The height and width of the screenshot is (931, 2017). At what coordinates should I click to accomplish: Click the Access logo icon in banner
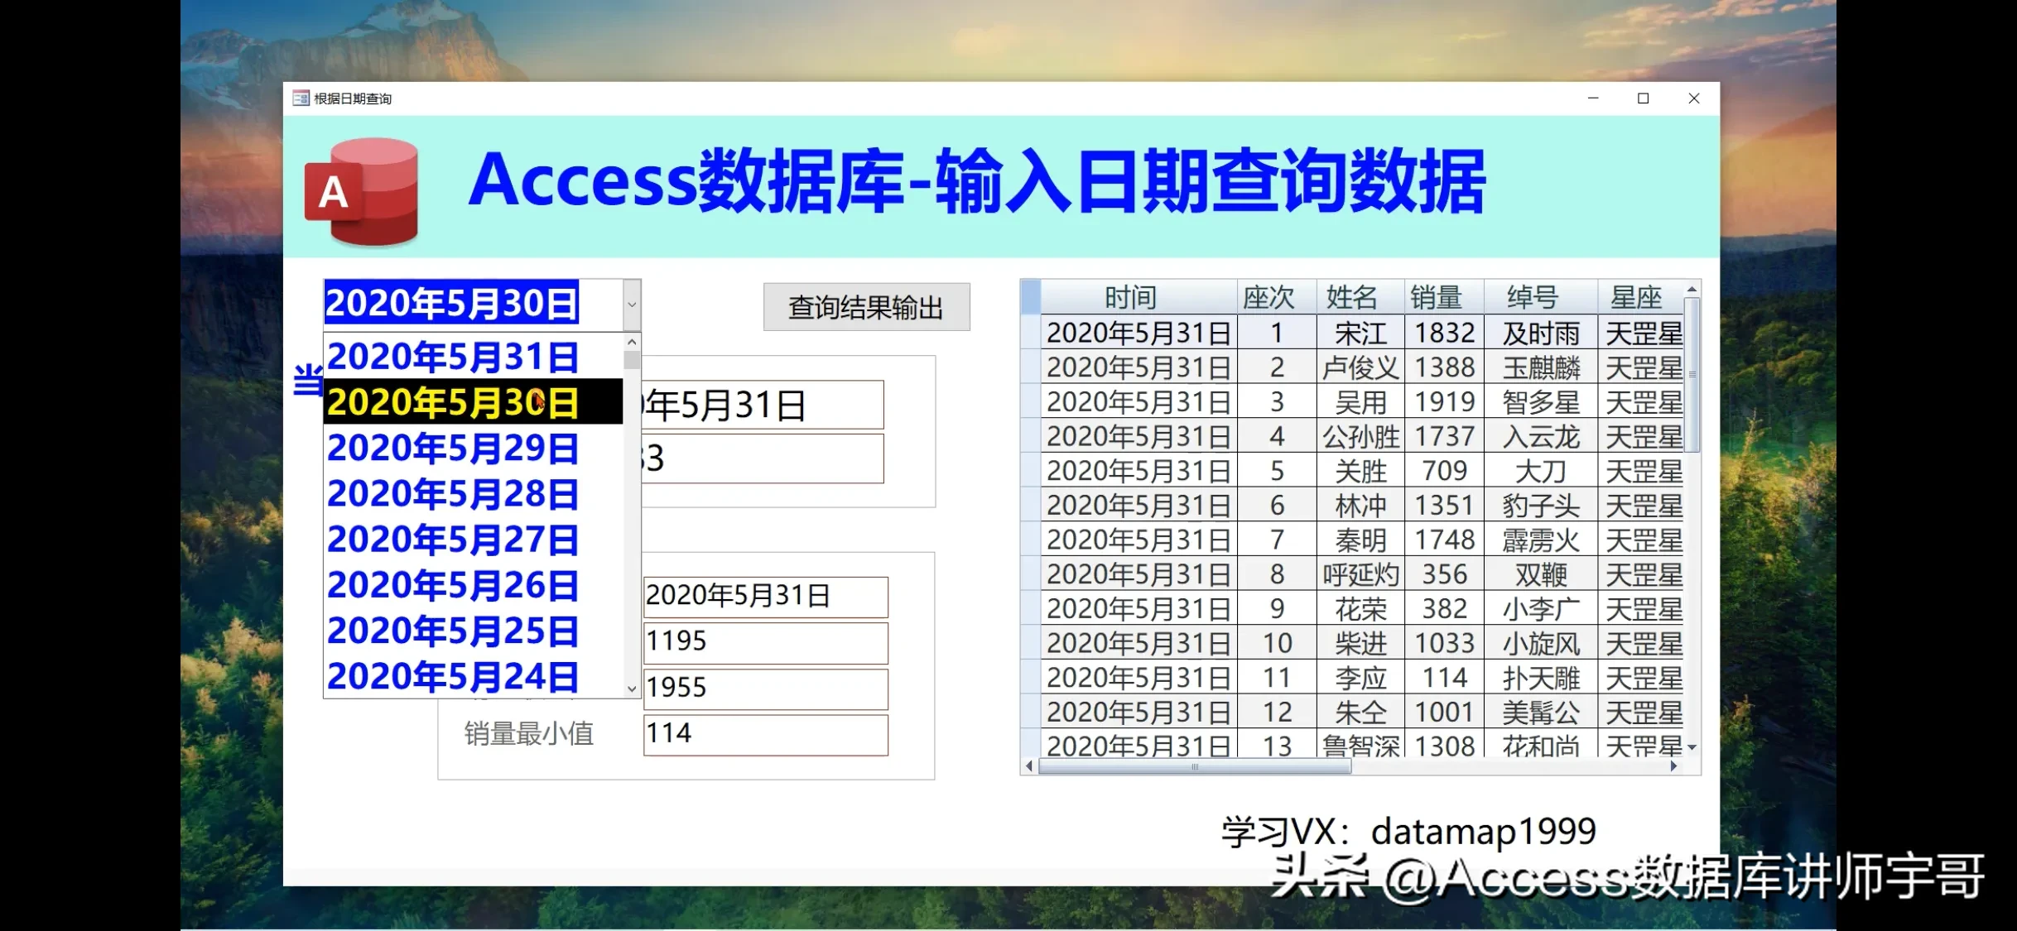pyautogui.click(x=362, y=192)
